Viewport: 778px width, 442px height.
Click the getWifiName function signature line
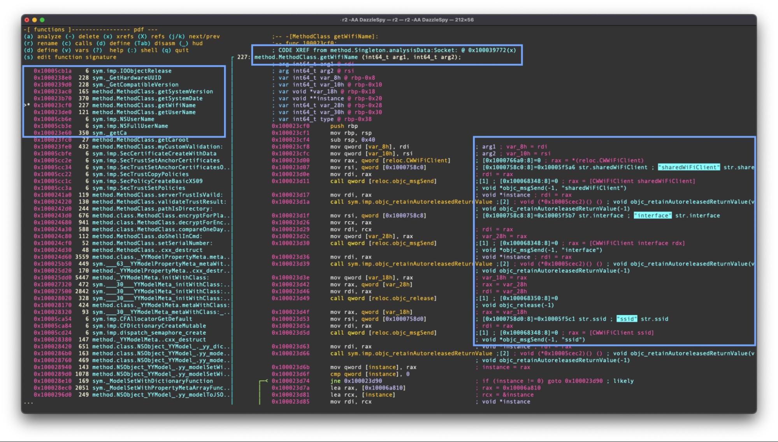[x=357, y=57]
